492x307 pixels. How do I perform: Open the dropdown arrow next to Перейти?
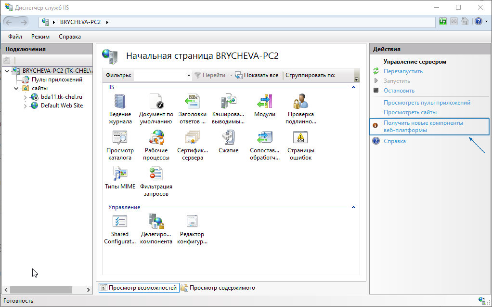(x=231, y=75)
